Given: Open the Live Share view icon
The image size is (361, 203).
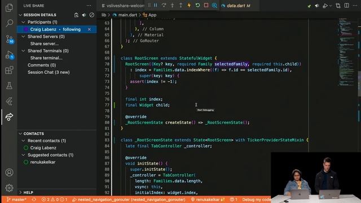Looking at the screenshot, I should coord(9,117).
